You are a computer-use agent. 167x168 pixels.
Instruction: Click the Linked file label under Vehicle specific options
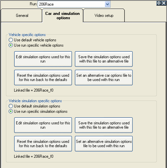click(x=34, y=90)
